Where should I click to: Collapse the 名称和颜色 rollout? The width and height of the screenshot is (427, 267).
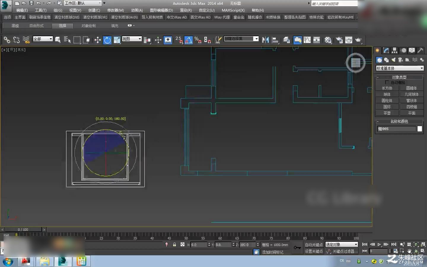tap(399, 121)
